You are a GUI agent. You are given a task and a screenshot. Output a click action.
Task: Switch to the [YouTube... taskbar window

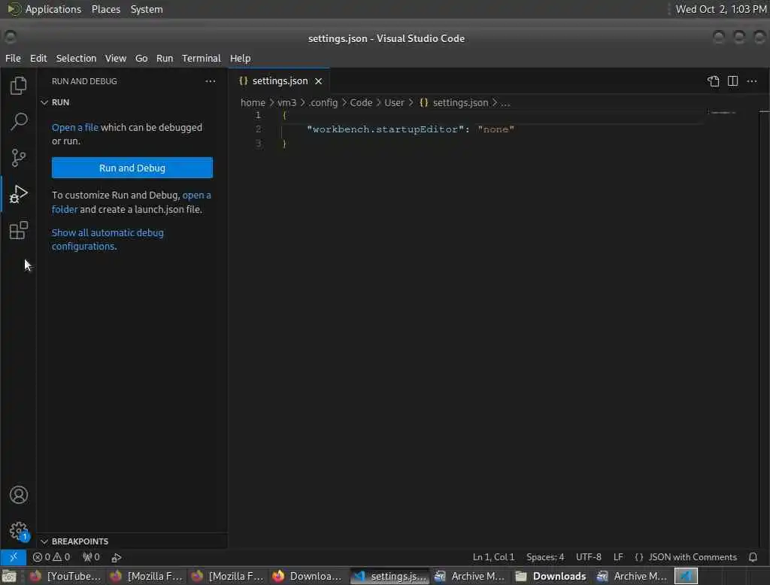coord(65,576)
